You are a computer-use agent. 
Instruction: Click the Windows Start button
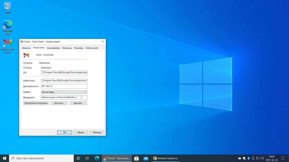click(5, 158)
